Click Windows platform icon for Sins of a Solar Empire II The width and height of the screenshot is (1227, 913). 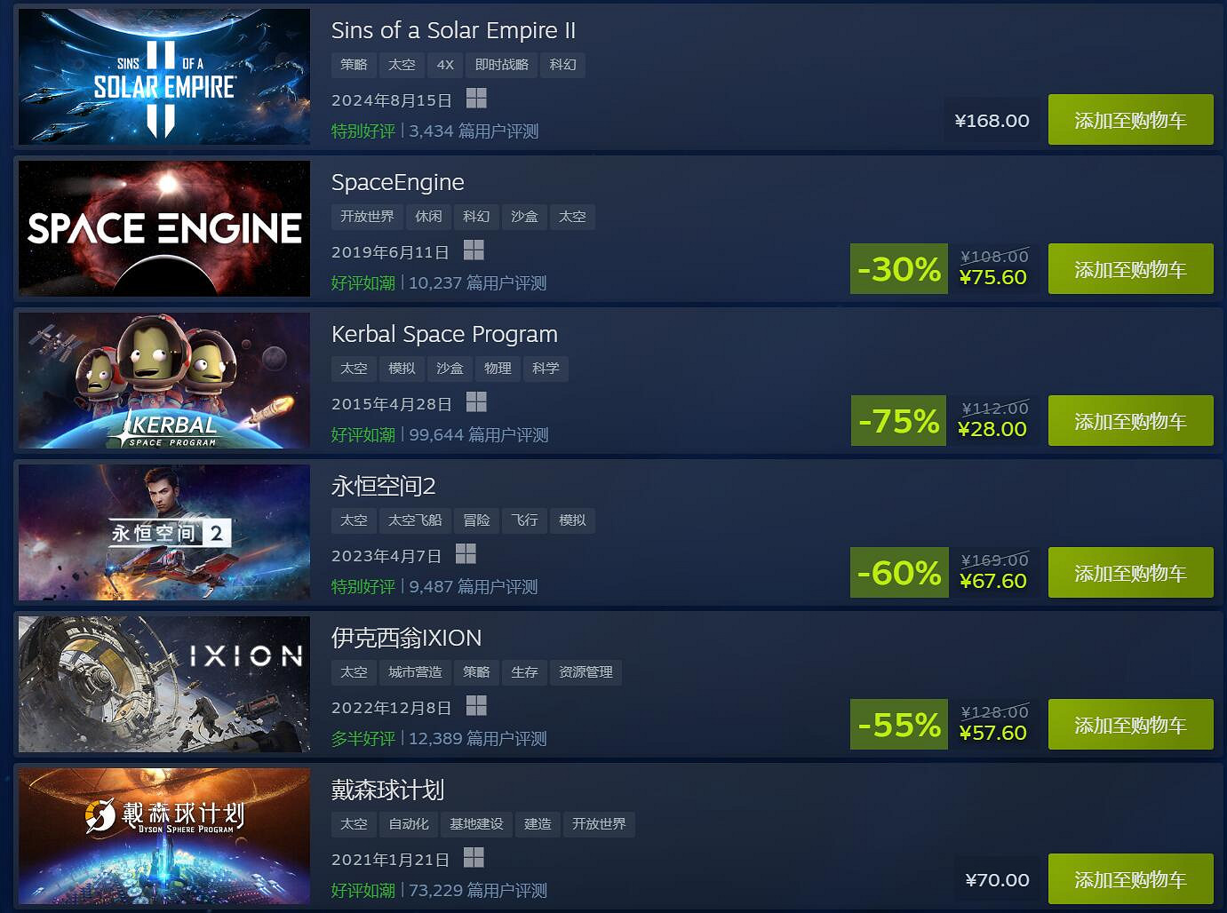pyautogui.click(x=476, y=99)
